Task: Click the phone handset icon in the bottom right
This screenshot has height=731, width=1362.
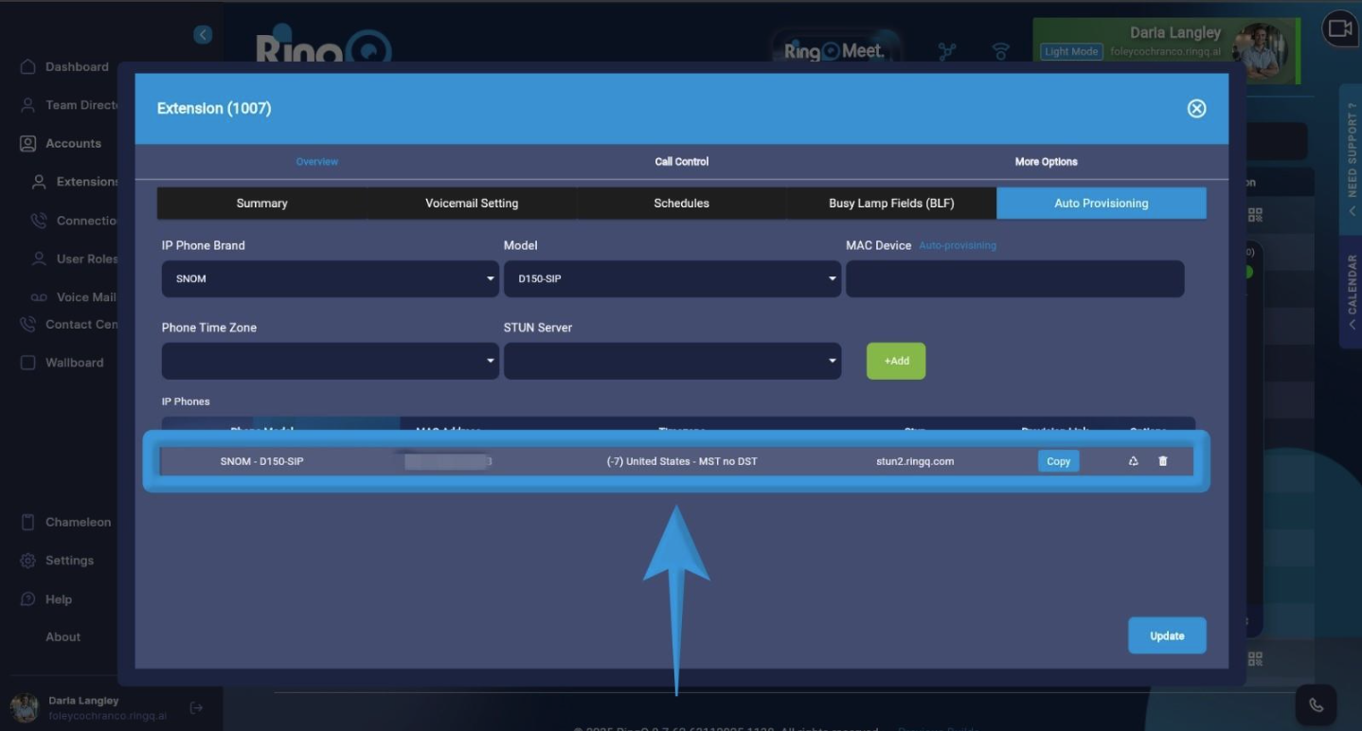Action: tap(1316, 704)
